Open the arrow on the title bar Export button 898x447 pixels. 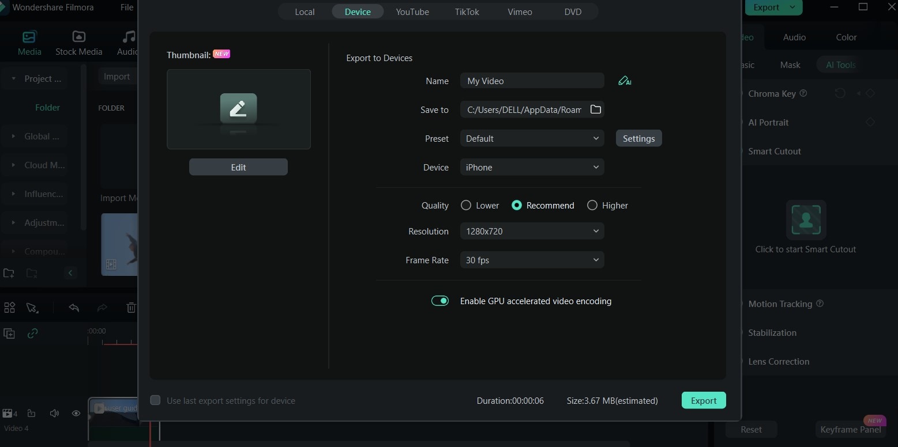point(793,7)
